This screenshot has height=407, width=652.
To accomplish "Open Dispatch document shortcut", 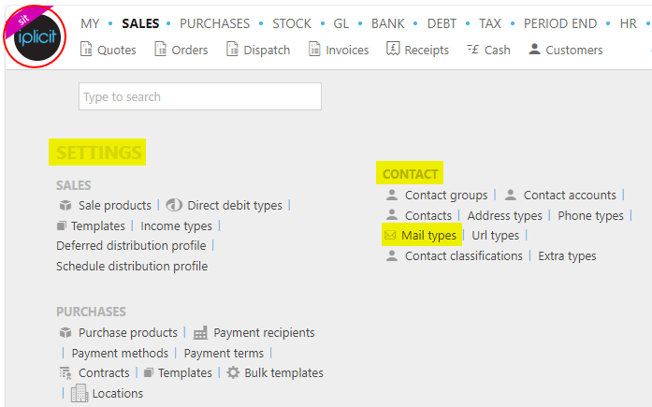I will point(232,49).
